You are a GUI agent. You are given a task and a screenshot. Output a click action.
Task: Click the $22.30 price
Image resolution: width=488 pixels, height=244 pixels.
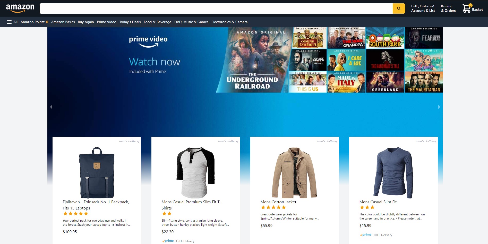(x=168, y=232)
